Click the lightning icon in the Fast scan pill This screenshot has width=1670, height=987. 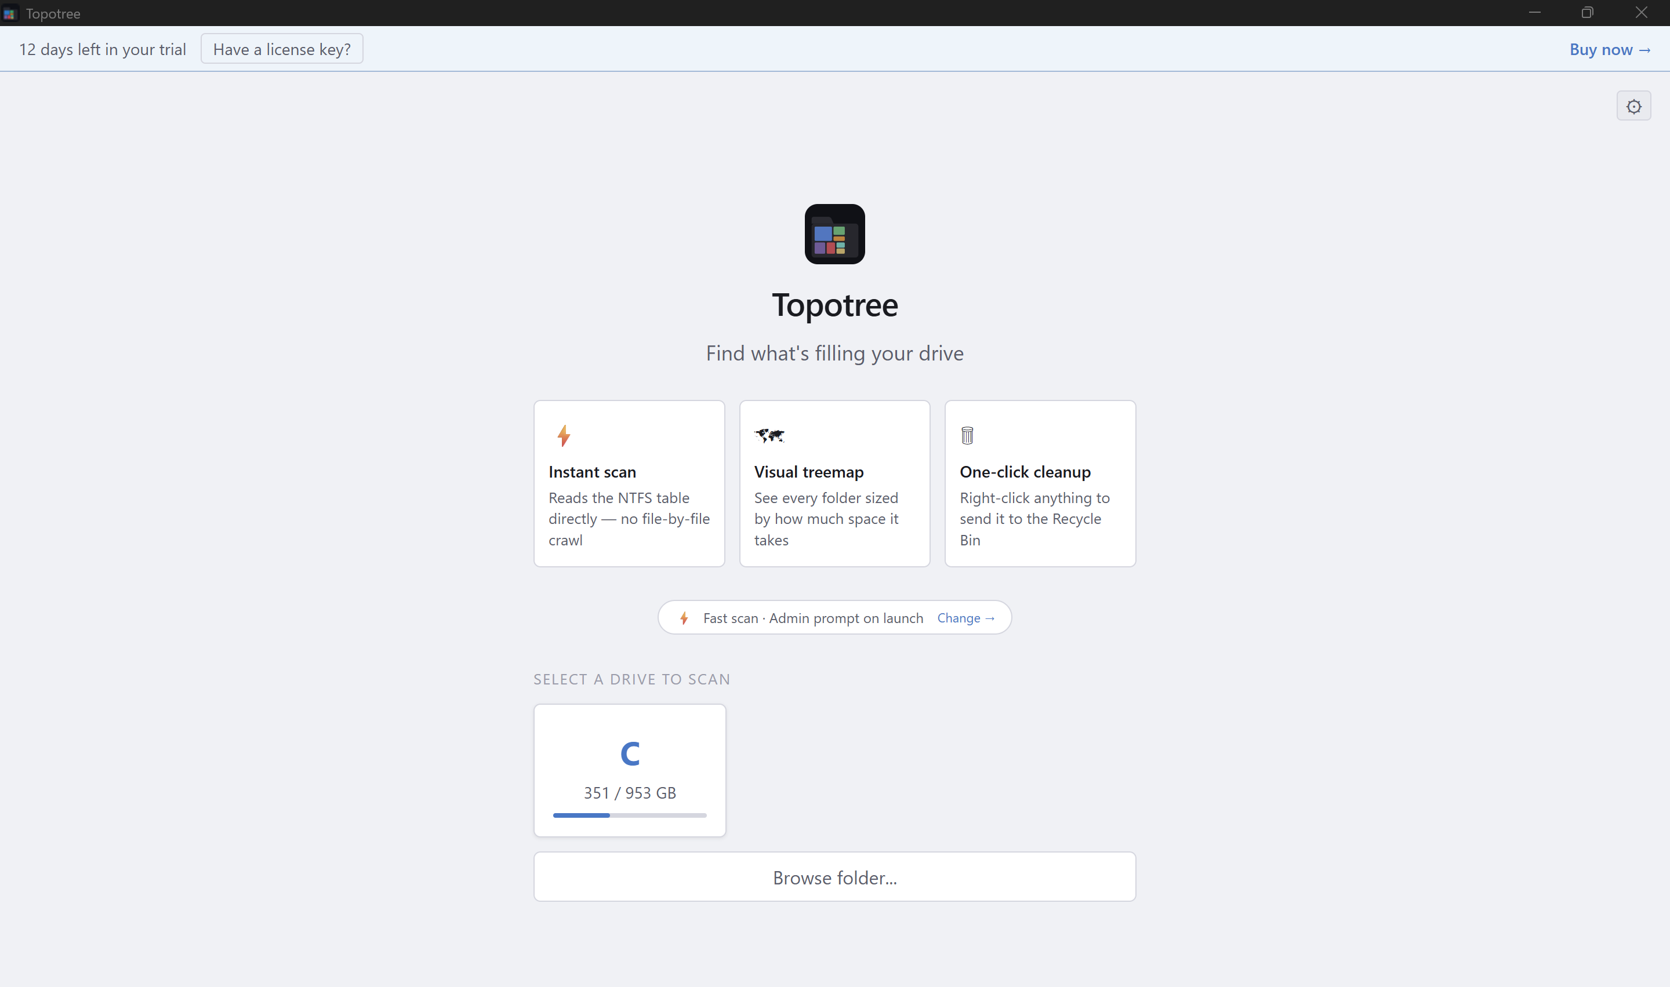684,618
